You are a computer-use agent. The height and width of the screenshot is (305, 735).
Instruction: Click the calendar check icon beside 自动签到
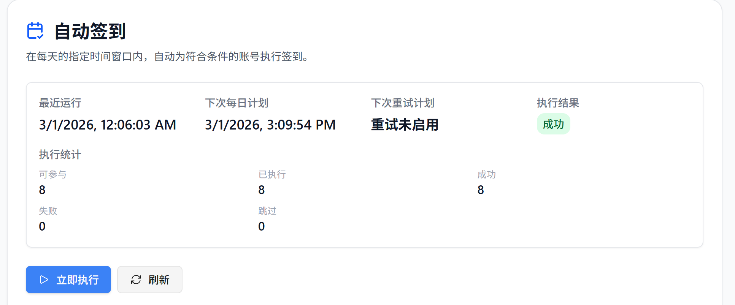coord(35,31)
